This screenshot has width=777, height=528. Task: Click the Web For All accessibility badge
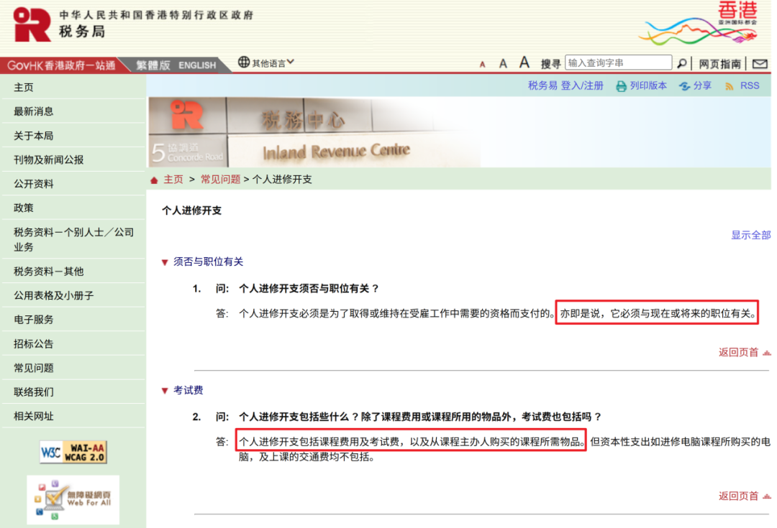click(x=73, y=499)
